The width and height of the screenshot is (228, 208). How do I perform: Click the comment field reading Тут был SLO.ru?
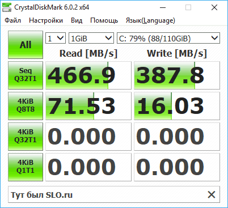point(114,194)
